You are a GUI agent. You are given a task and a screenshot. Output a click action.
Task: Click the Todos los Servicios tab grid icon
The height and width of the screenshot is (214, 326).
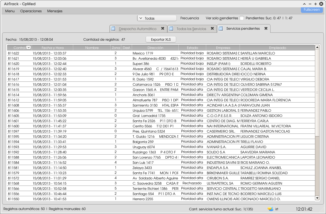click(171, 28)
